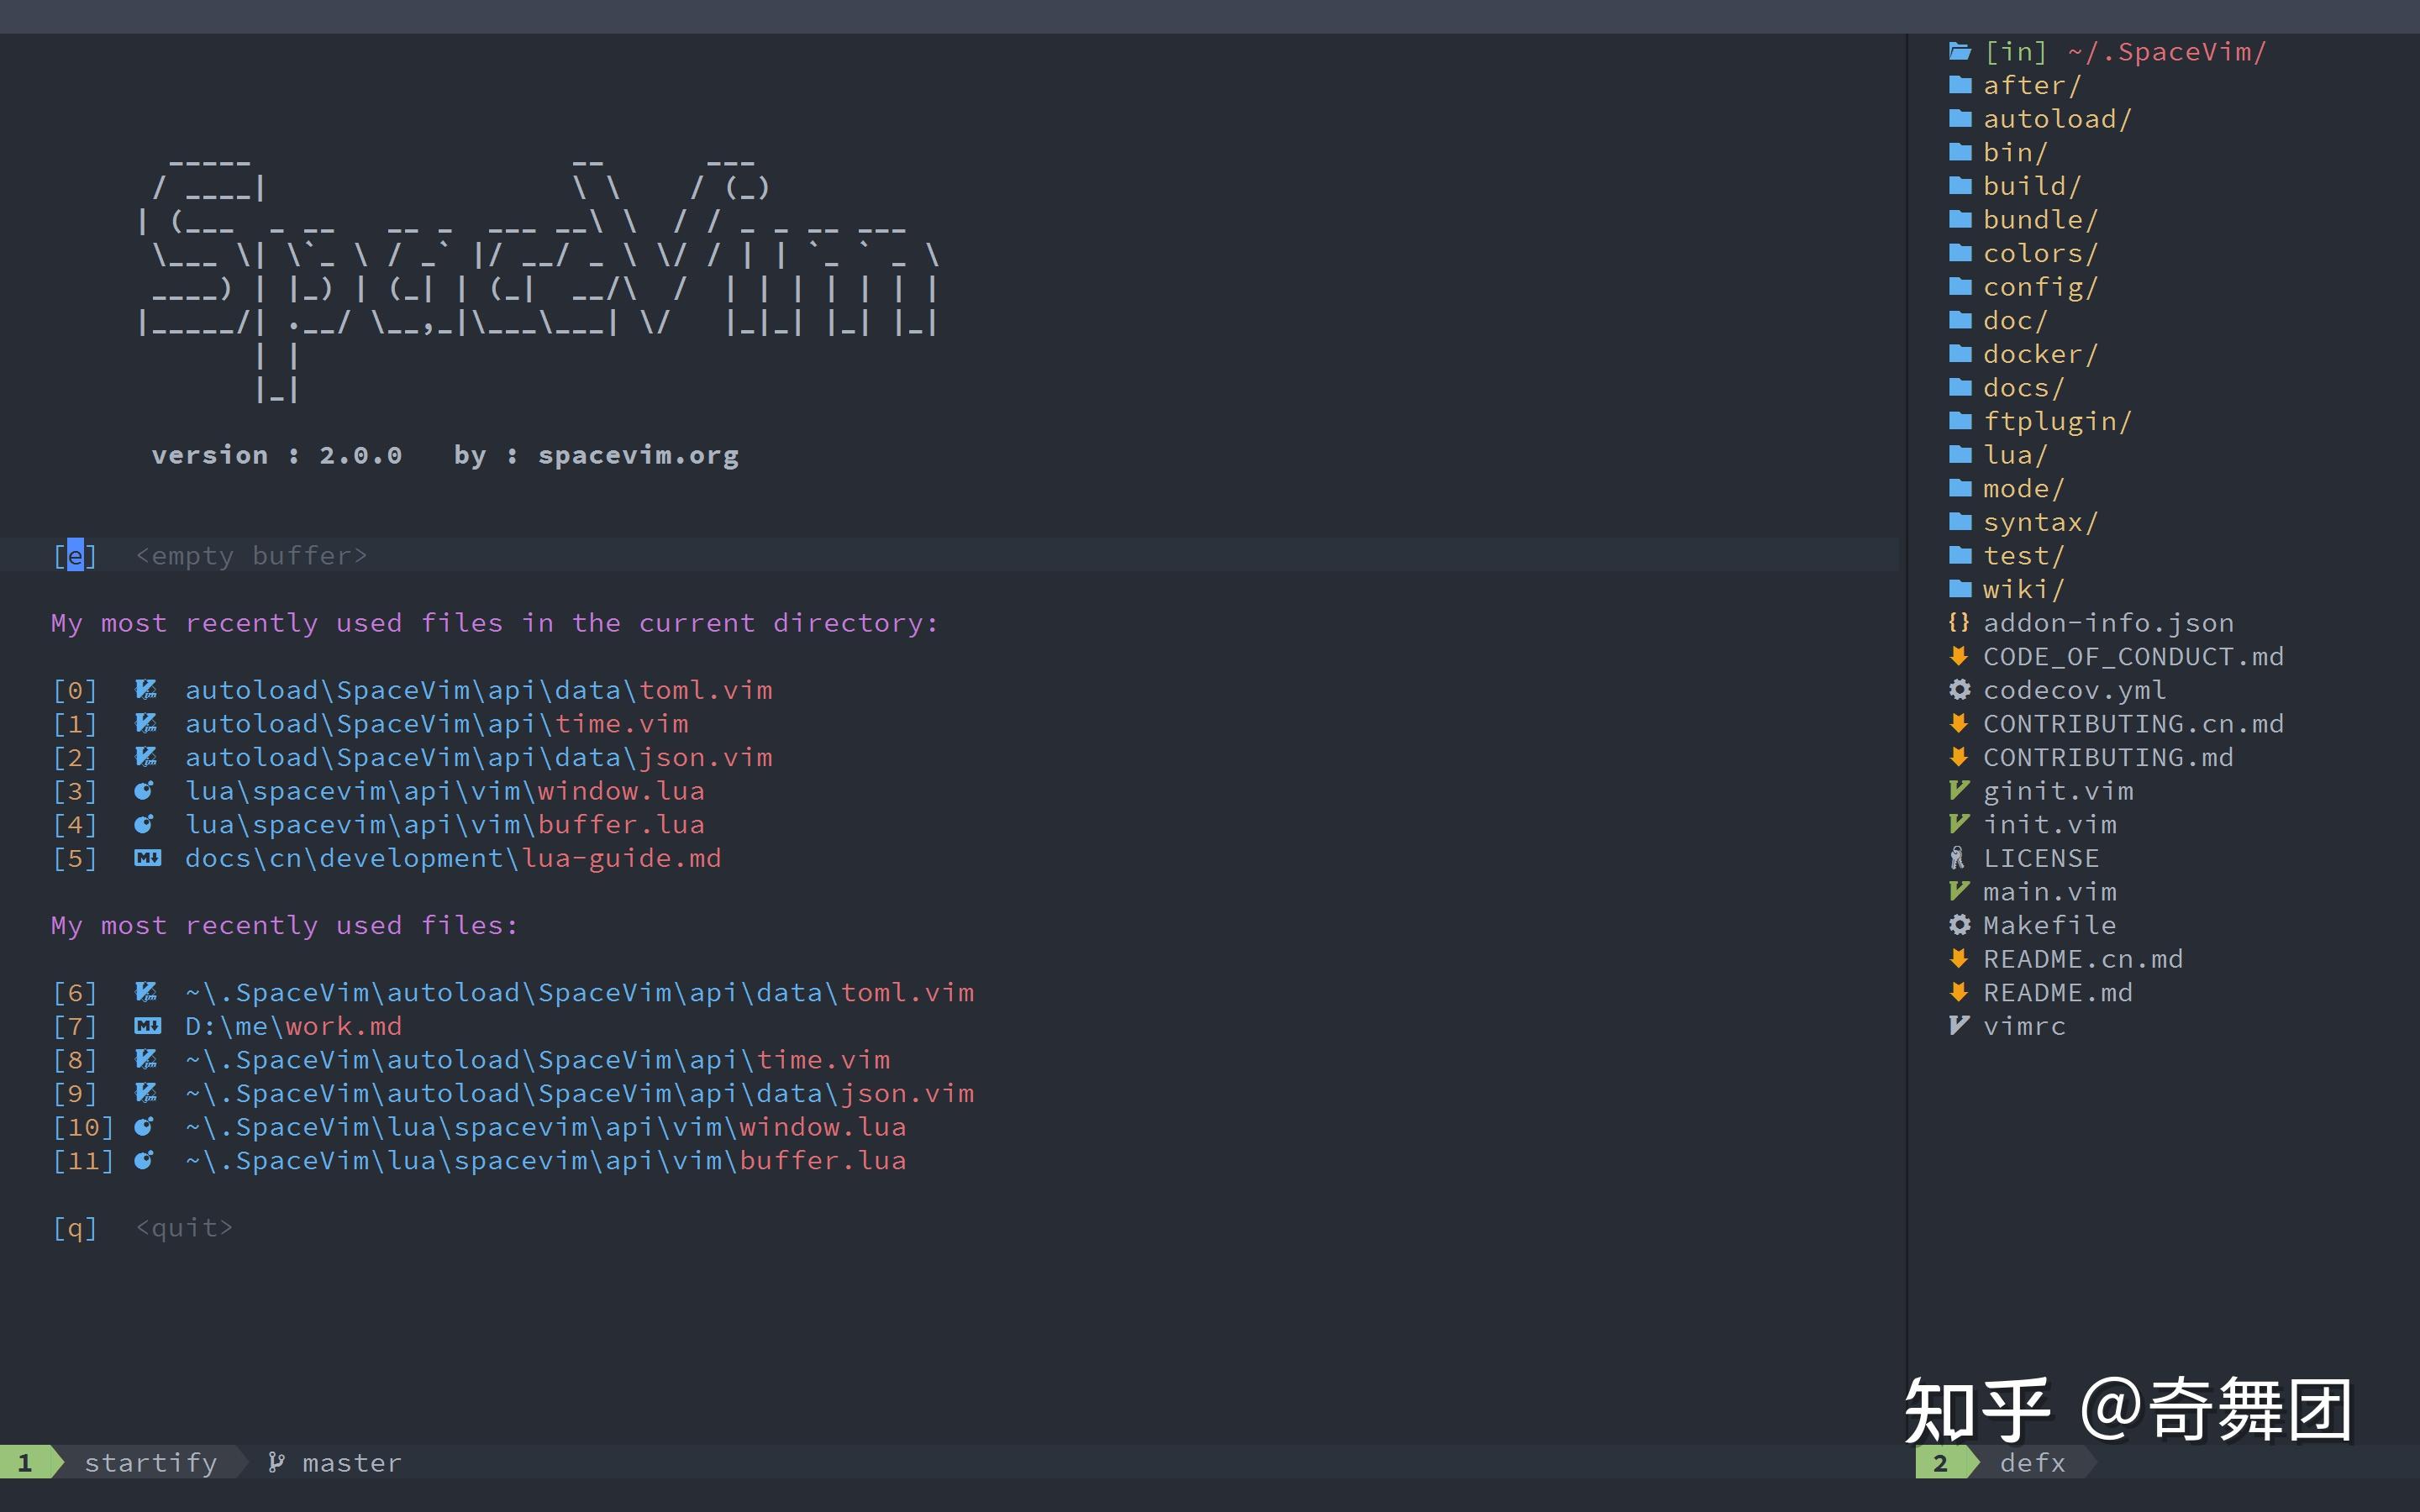
Task: Click the [in] ~/.SpaceVim/ root path
Action: pos(2125,51)
